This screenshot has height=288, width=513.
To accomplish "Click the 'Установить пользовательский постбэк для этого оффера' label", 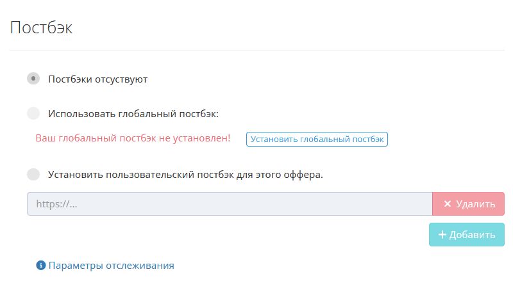I will click(x=185, y=174).
